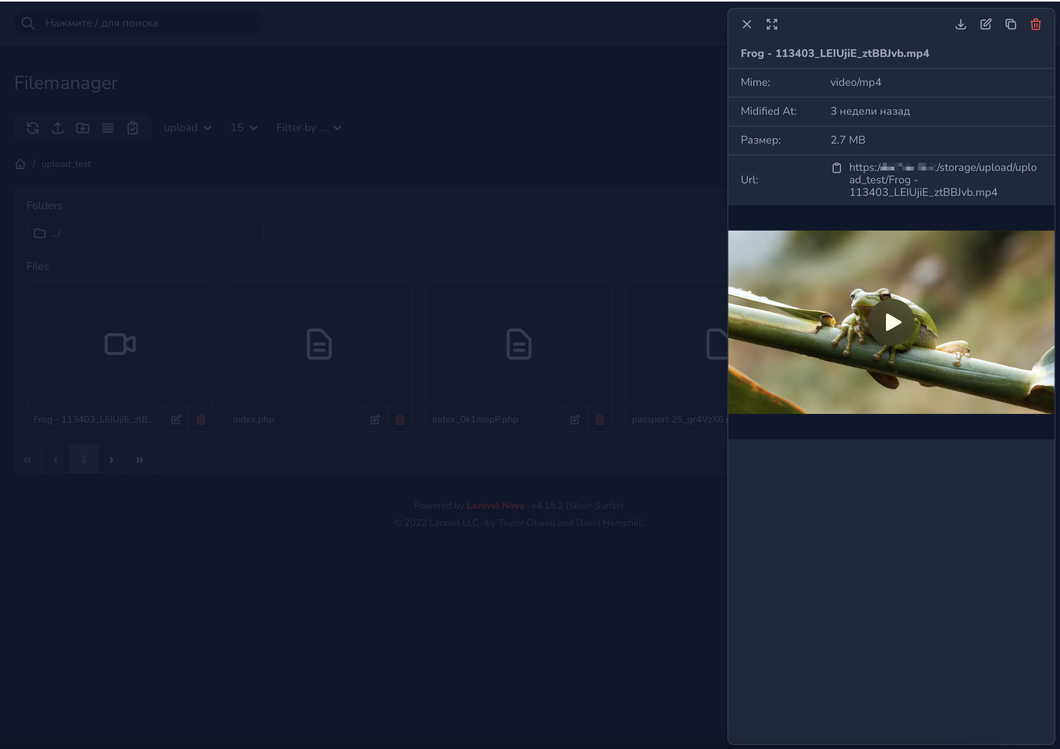Image resolution: width=1060 pixels, height=749 pixels.
Task: Switch to list view layout icon
Action: pyautogui.click(x=108, y=128)
